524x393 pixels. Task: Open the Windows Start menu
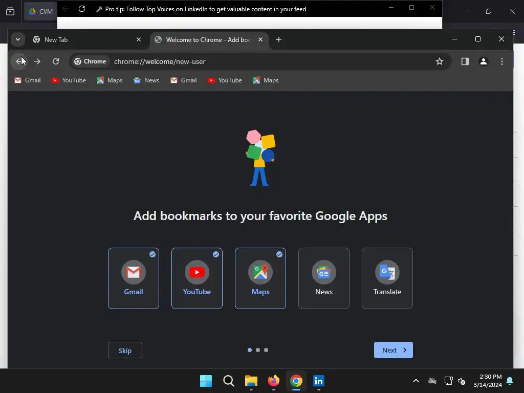coord(206,381)
